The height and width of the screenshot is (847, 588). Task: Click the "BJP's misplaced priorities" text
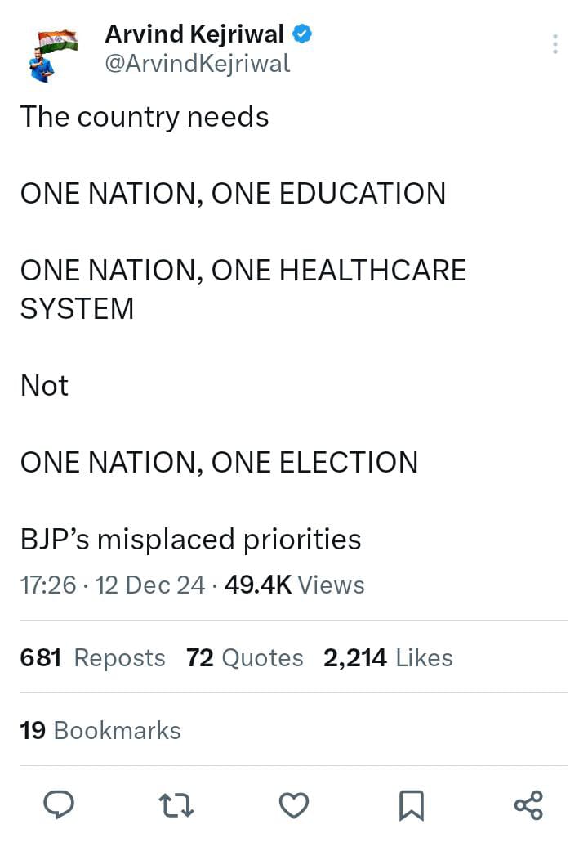tap(190, 540)
